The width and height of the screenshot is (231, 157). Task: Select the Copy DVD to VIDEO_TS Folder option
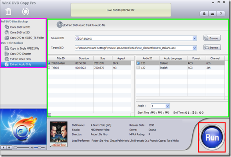27,38
